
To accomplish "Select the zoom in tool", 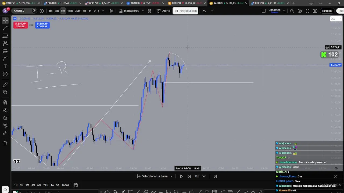I will pyautogui.click(x=5, y=92).
